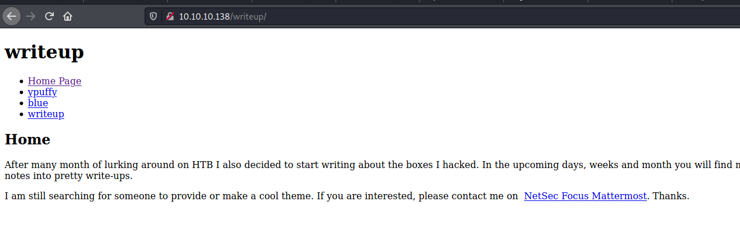The image size is (740, 231).
Task: Open the ypuffy write-up link
Action: (42, 92)
